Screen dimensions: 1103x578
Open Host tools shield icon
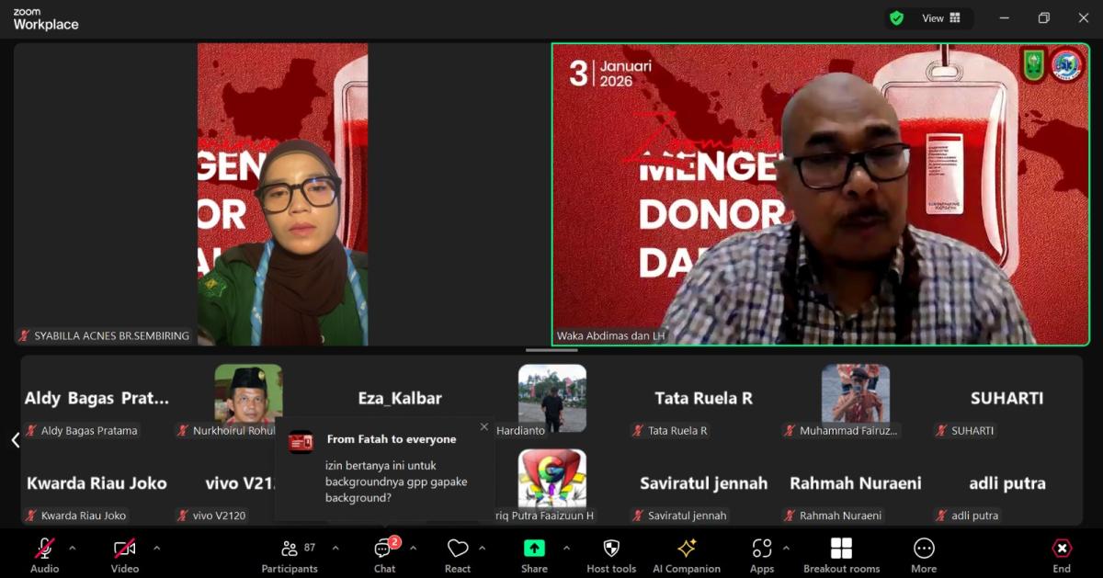point(611,550)
